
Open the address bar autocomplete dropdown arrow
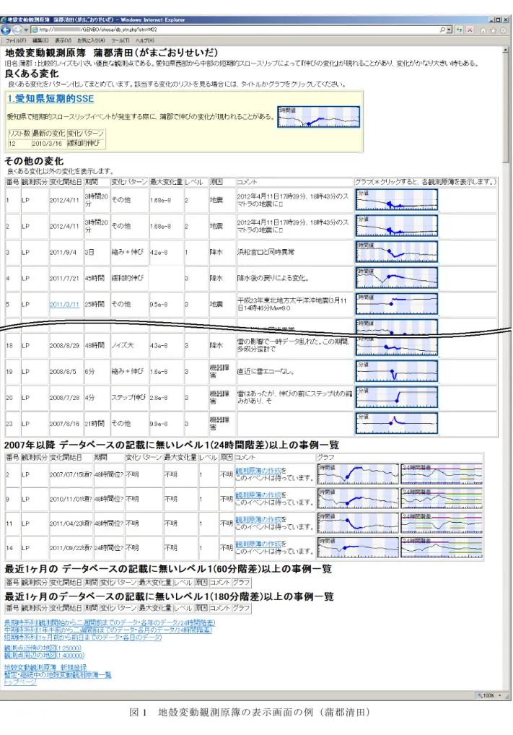coord(450,30)
